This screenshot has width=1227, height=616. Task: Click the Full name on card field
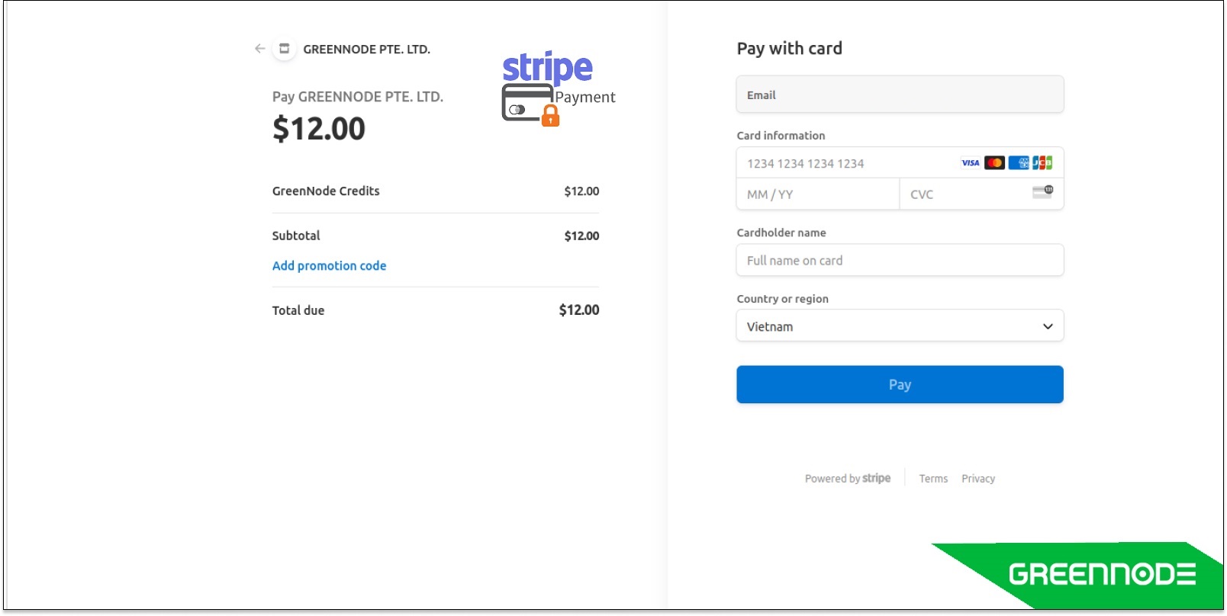(900, 260)
